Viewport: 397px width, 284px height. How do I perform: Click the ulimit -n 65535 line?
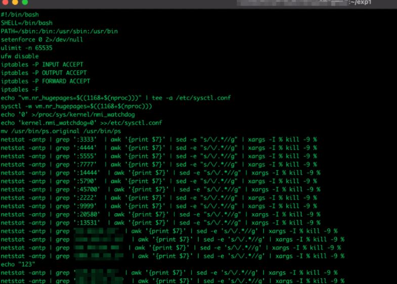point(27,48)
